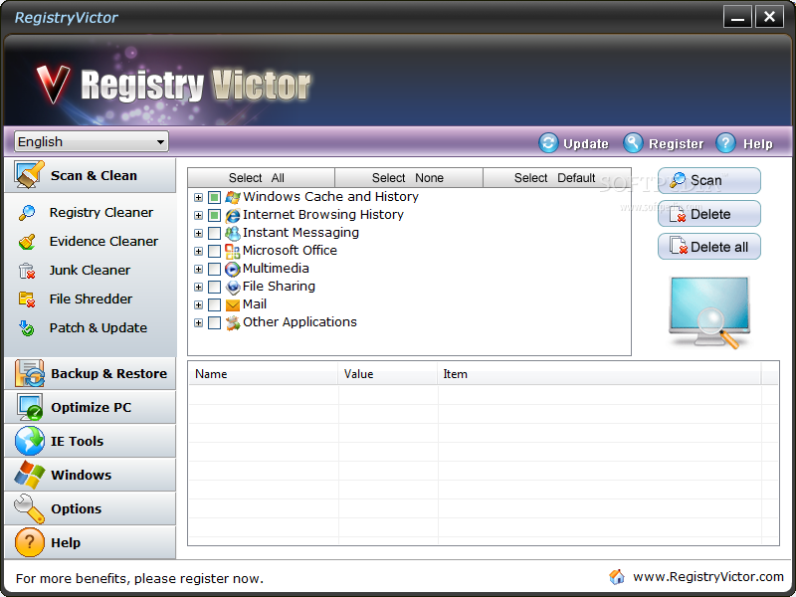Image resolution: width=796 pixels, height=597 pixels.
Task: Click the blue Help question mark icon
Action: point(725,143)
